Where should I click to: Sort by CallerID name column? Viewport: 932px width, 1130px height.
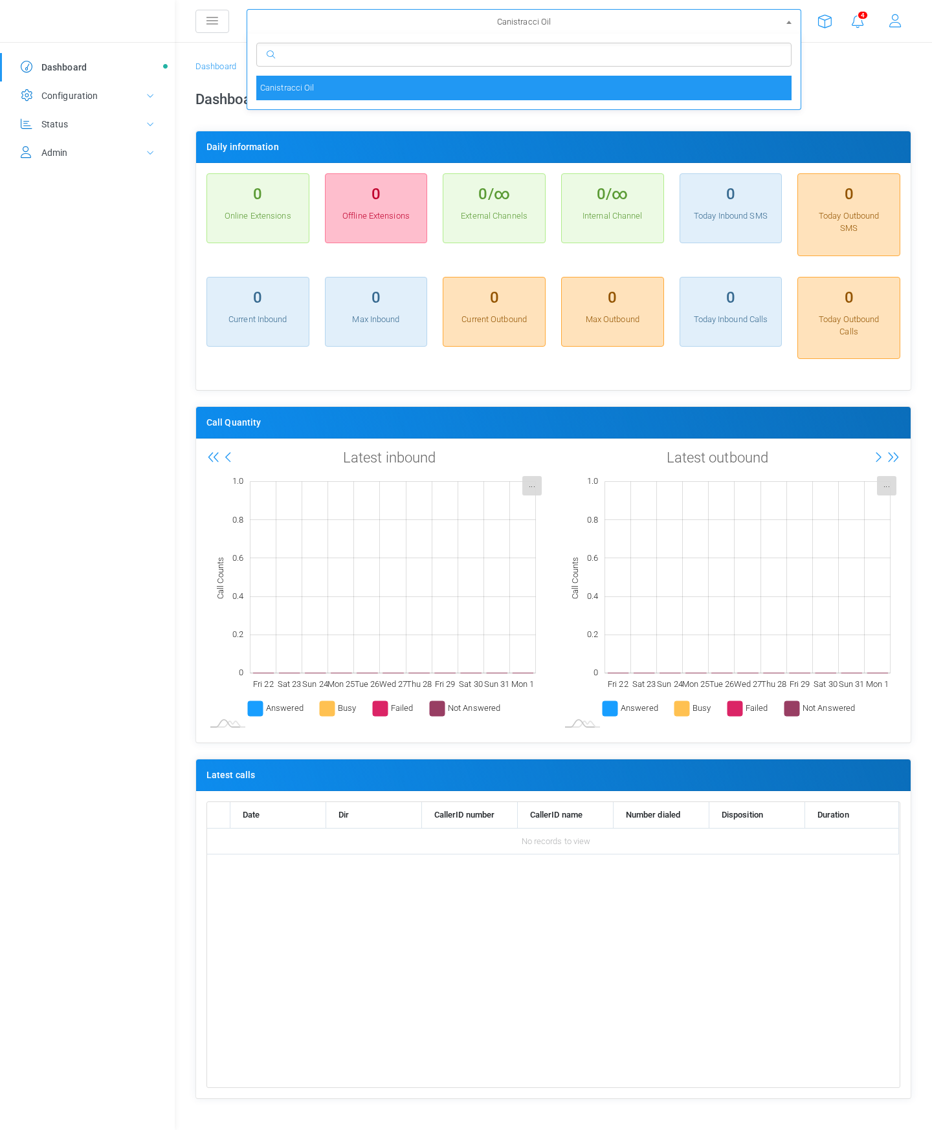[565, 815]
